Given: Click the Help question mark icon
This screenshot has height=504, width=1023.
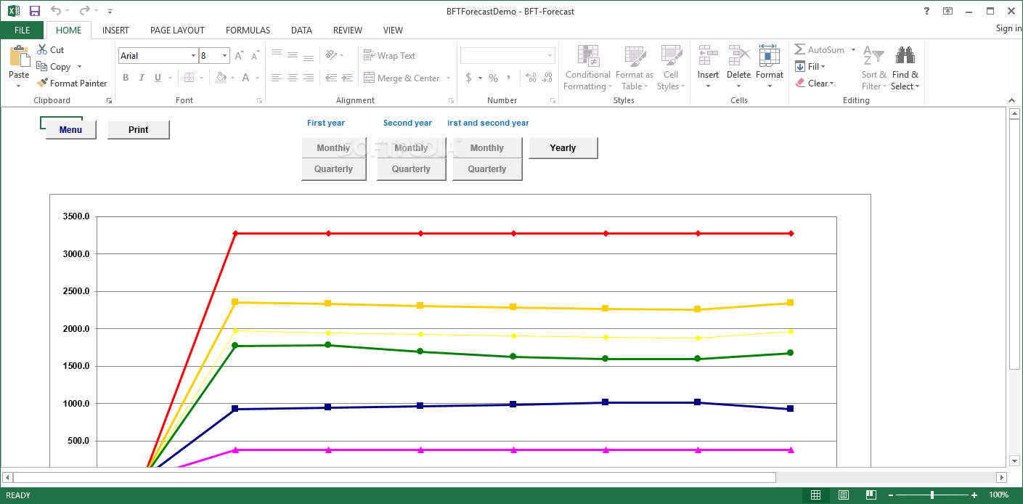Looking at the screenshot, I should click(926, 11).
